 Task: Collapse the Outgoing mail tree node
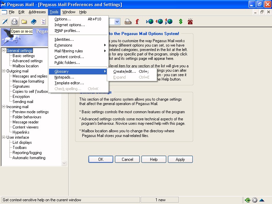[x=3, y=71]
